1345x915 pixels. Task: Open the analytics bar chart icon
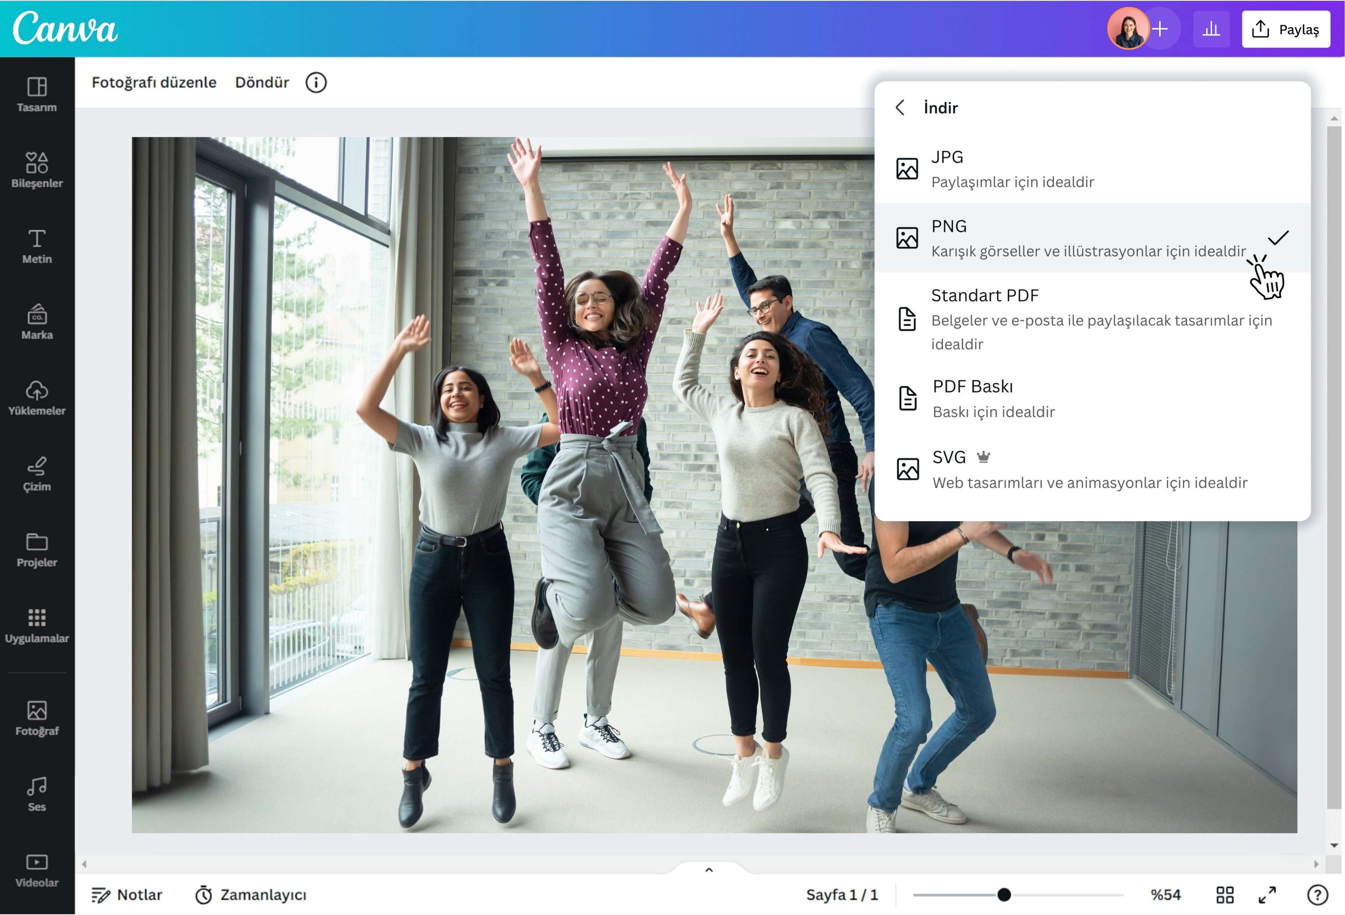tap(1211, 29)
